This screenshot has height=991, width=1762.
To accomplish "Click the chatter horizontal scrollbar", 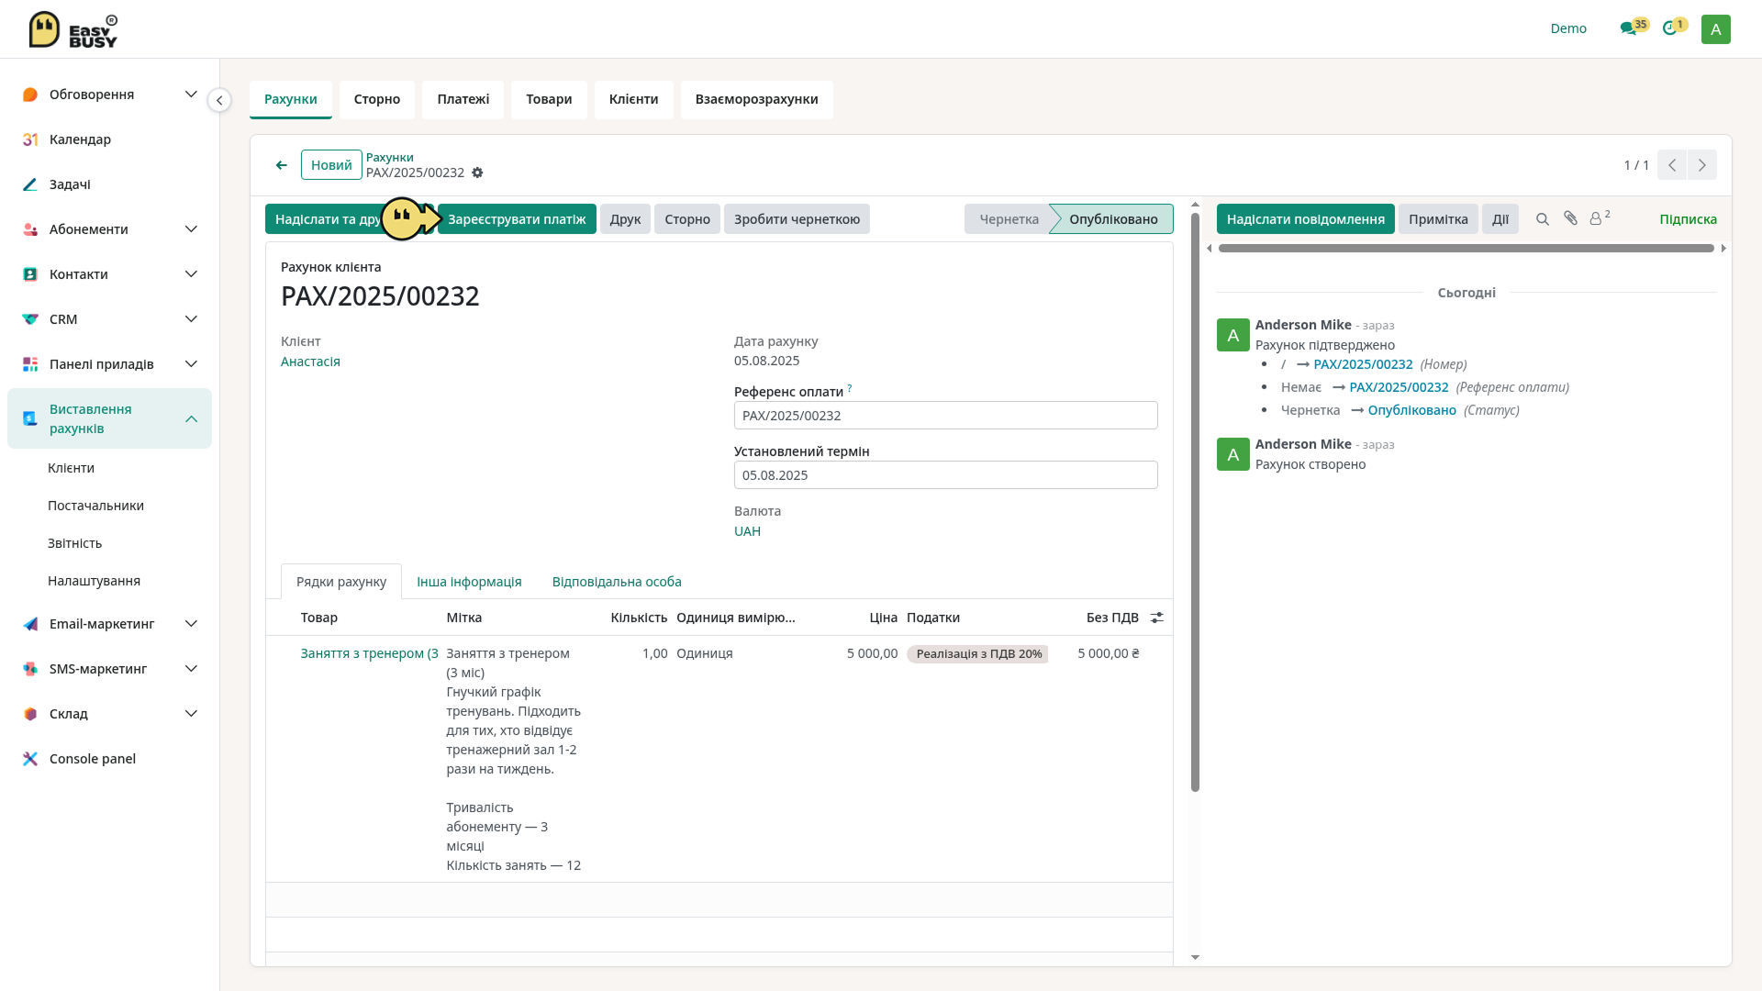I will [1466, 249].
